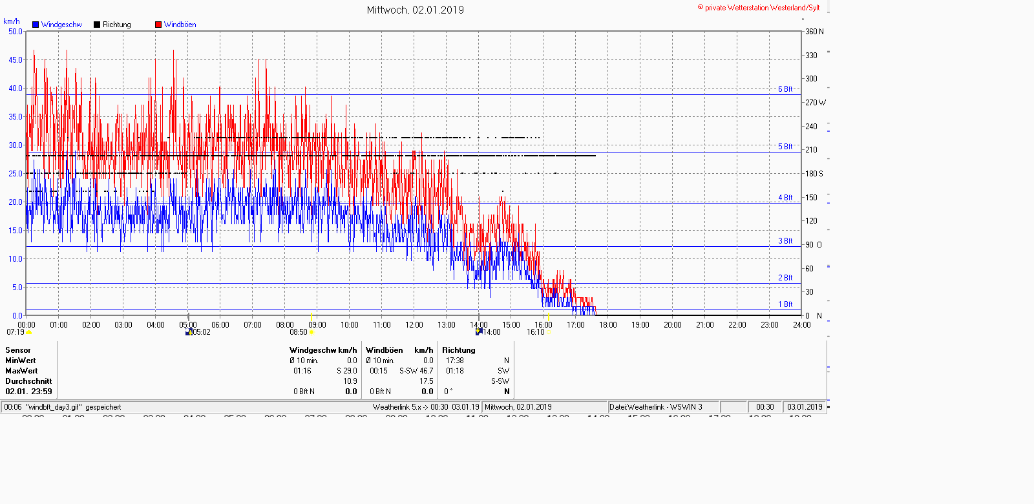The width and height of the screenshot is (1034, 504).
Task: Click the '50.0' value on the speed axis
Action: [x=16, y=31]
